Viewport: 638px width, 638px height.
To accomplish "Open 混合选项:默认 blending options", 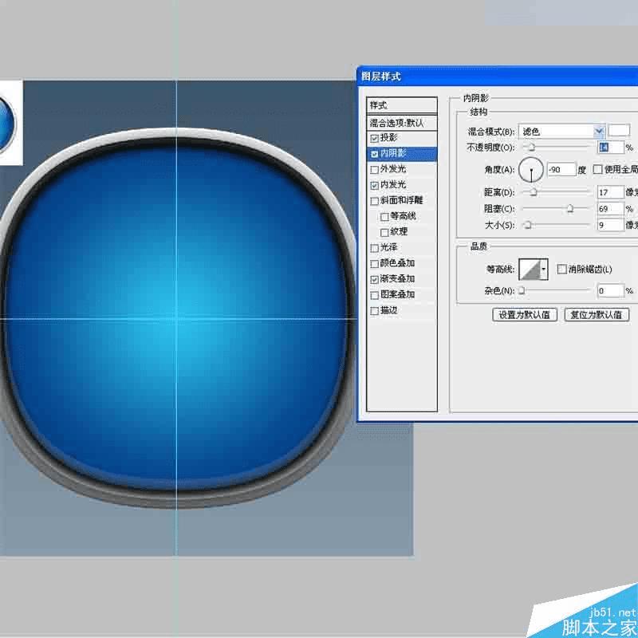I will pyautogui.click(x=395, y=123).
